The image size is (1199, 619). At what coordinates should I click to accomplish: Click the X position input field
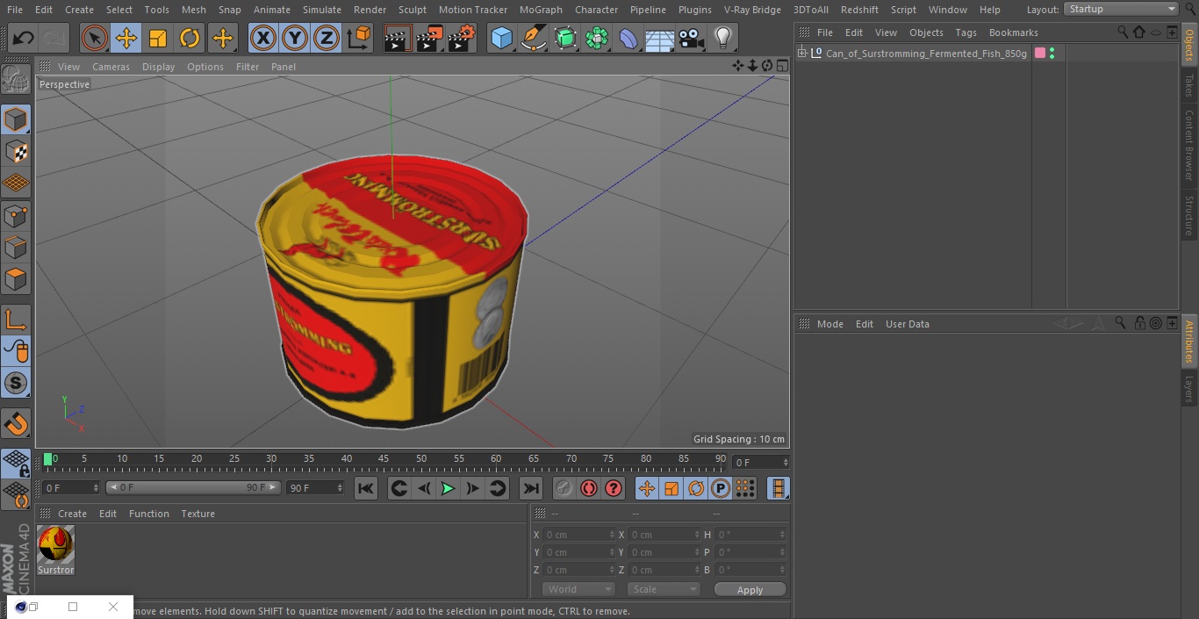click(x=578, y=535)
